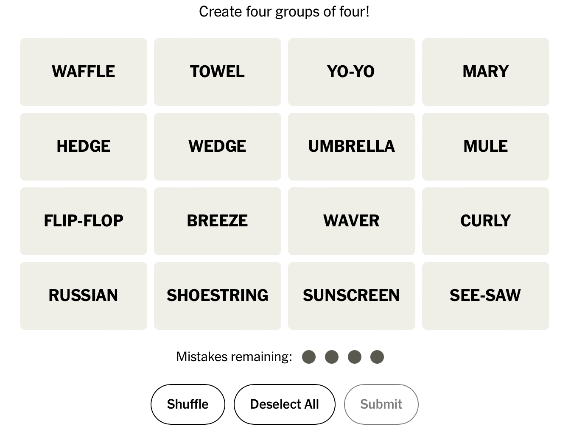Screen dimensions: 571x440
Task: Pick the YO-YO tile
Action: coord(351,72)
